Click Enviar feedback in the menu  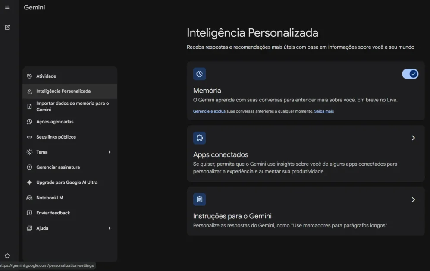tap(53, 213)
